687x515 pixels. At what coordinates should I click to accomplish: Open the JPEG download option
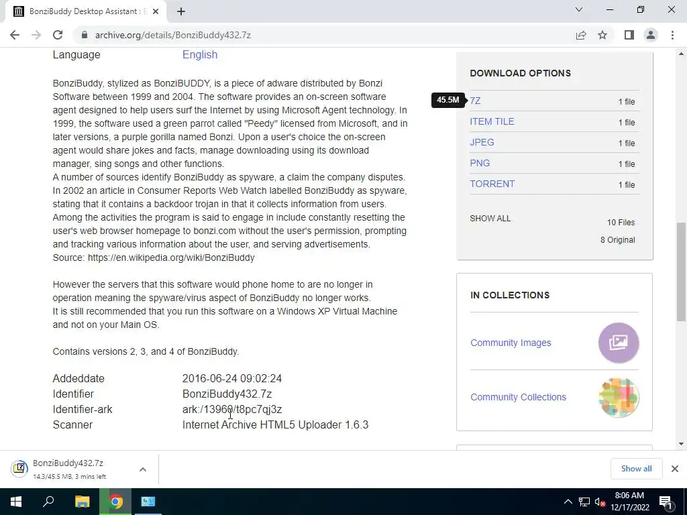(x=482, y=142)
